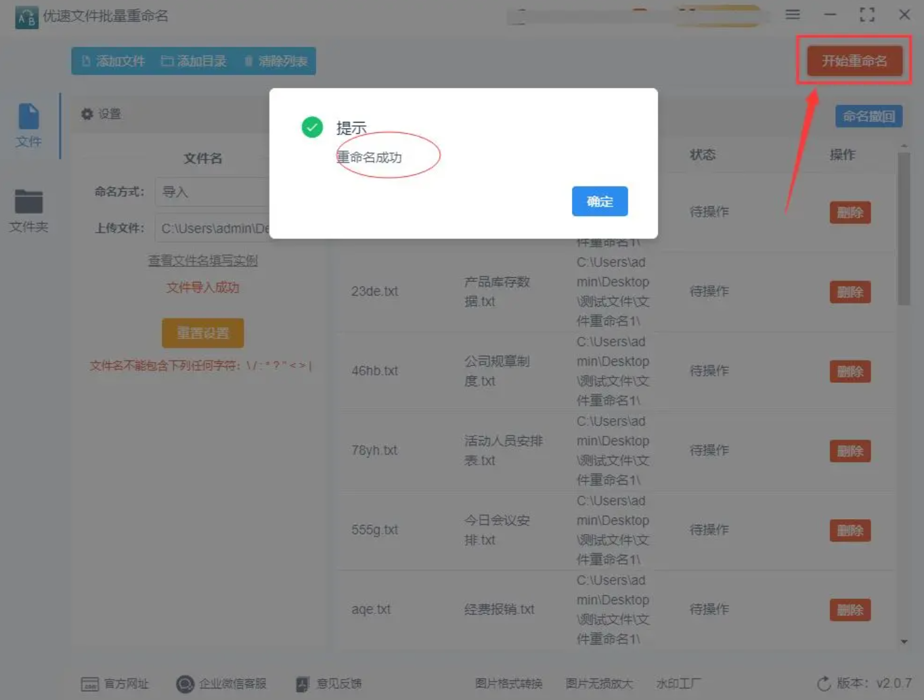924x700 pixels.
Task: Click new name 经费报销.txt
Action: coord(500,609)
